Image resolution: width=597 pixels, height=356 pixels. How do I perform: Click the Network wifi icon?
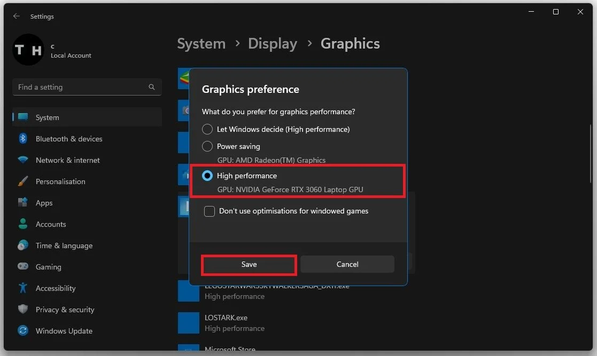tap(23, 160)
